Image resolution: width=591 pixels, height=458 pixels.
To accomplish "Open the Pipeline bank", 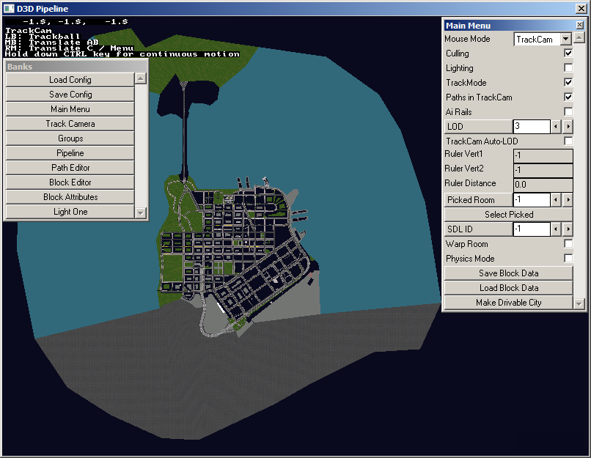I will point(70,153).
